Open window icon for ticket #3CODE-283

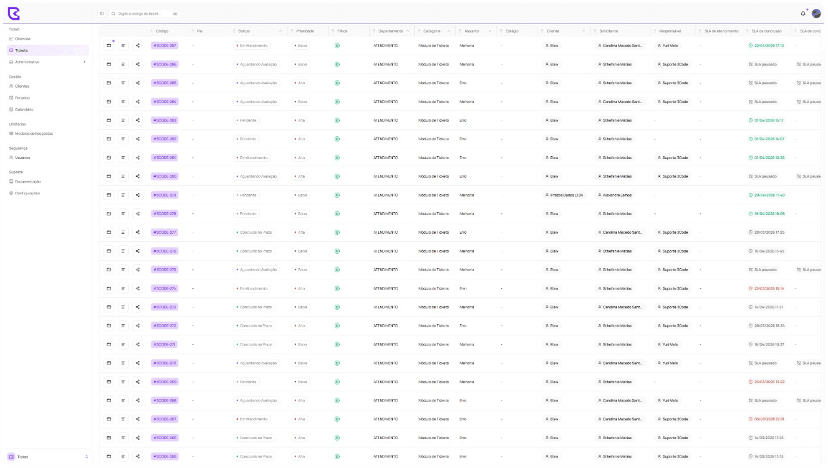[109, 120]
